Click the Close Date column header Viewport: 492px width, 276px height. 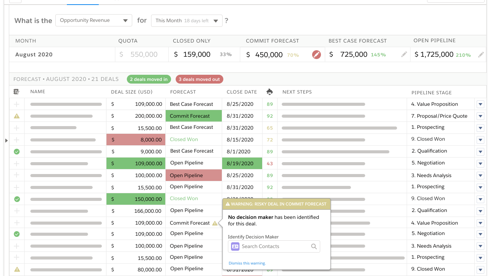pyautogui.click(x=242, y=92)
